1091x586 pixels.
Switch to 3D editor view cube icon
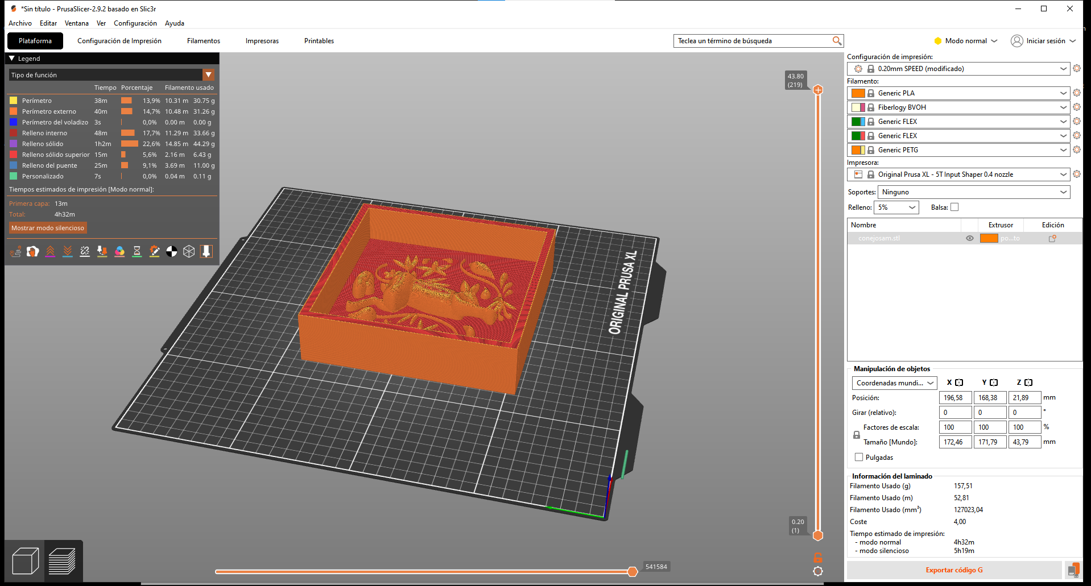[x=25, y=561]
